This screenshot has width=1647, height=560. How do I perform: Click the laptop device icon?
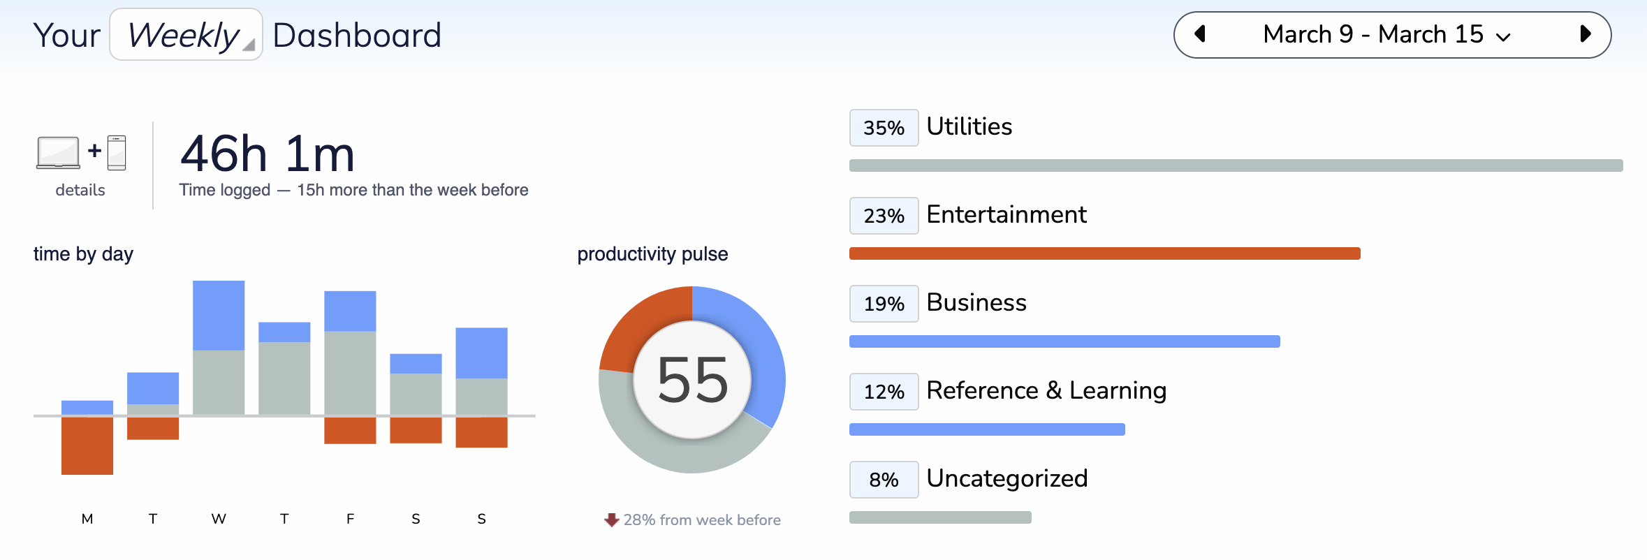pos(58,153)
